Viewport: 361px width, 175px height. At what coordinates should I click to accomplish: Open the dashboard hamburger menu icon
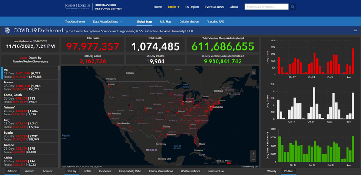[x=356, y=30]
